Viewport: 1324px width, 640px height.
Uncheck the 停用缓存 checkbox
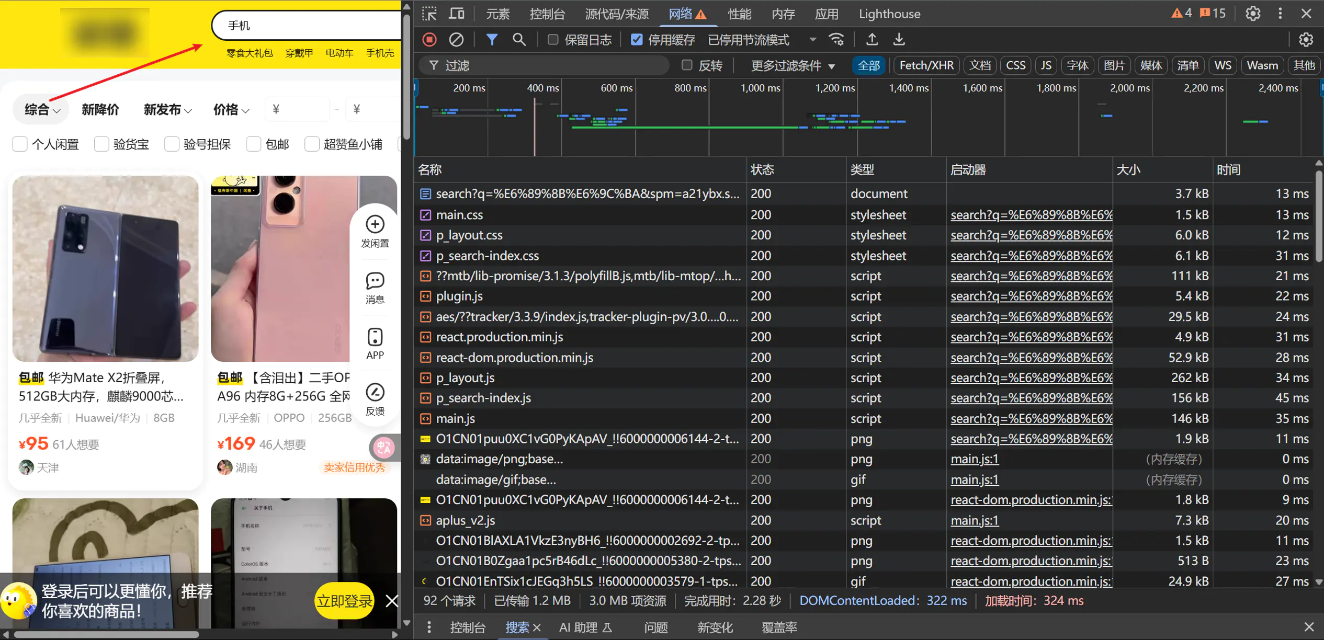(x=636, y=40)
